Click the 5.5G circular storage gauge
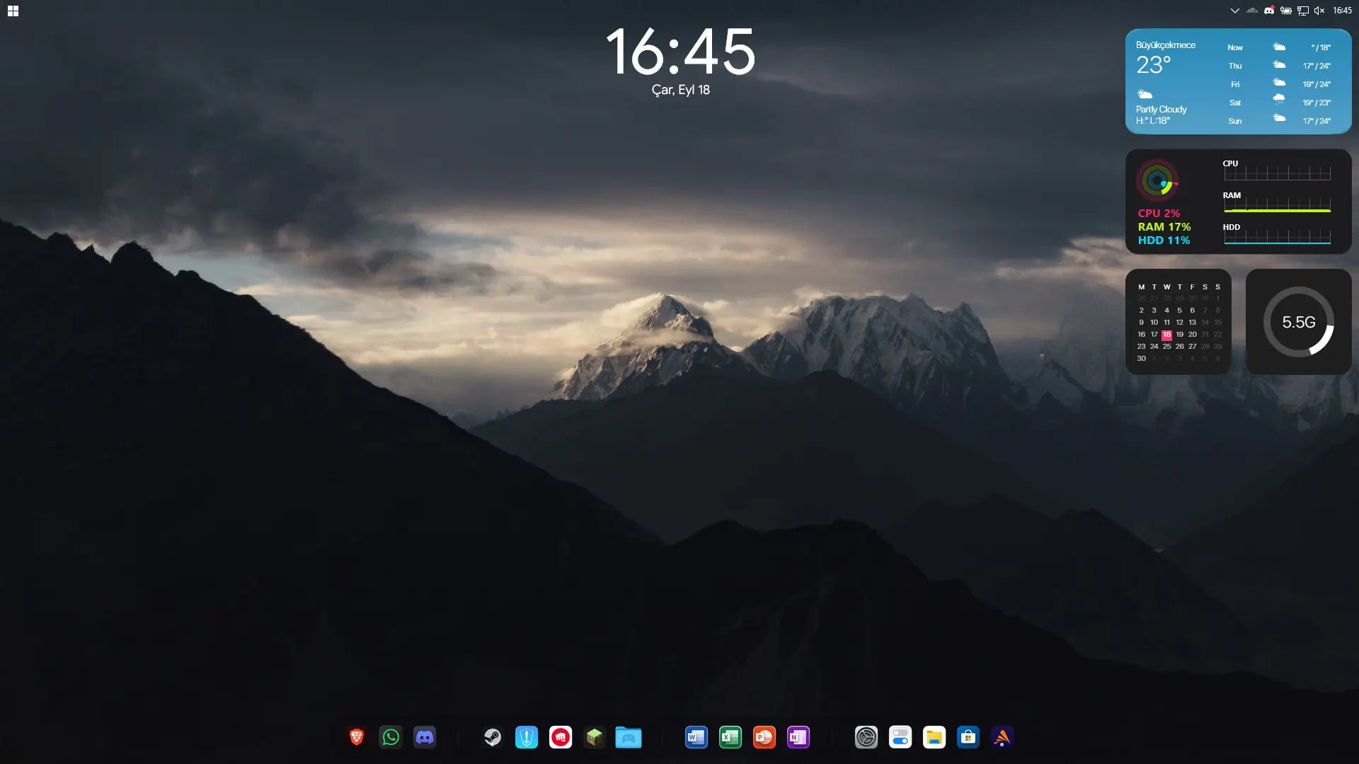 point(1298,322)
